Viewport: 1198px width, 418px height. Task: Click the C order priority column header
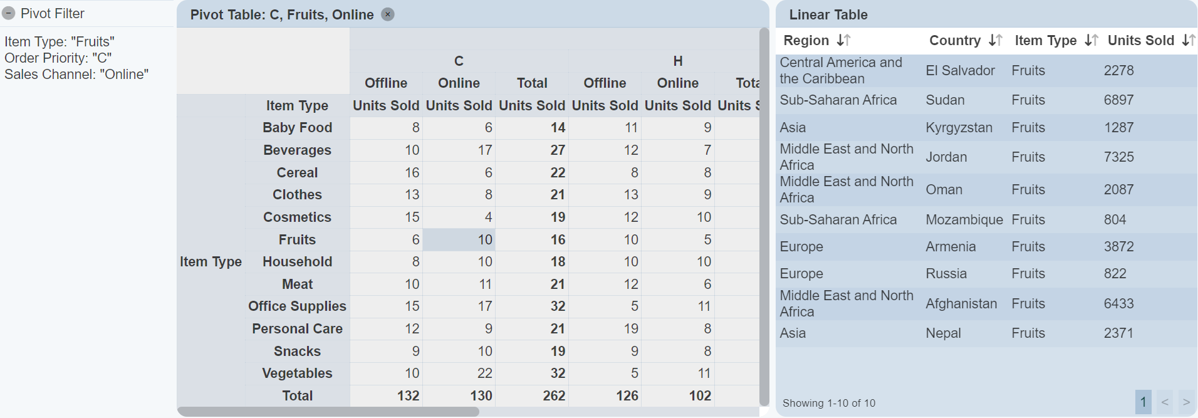(459, 61)
